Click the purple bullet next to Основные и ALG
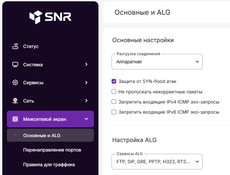The image size is (230, 175). click(x=15, y=135)
